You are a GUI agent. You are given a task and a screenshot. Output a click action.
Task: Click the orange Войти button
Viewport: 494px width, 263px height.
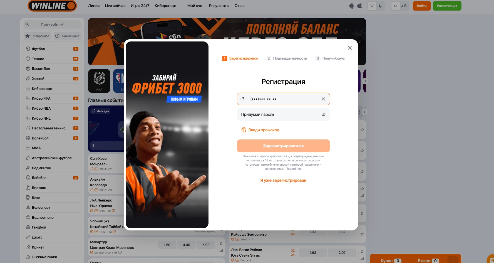coord(422,6)
